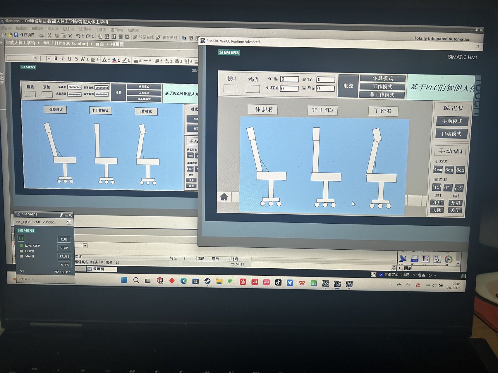Click the redo arrow icon

coord(88,36)
